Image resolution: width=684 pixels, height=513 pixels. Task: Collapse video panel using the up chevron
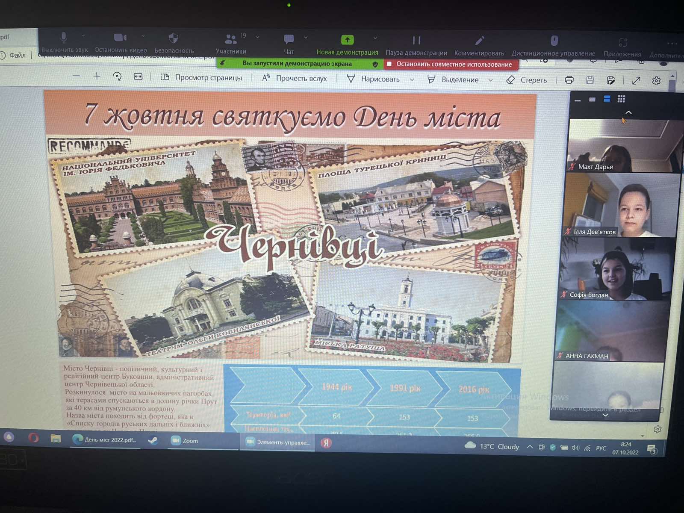point(628,112)
